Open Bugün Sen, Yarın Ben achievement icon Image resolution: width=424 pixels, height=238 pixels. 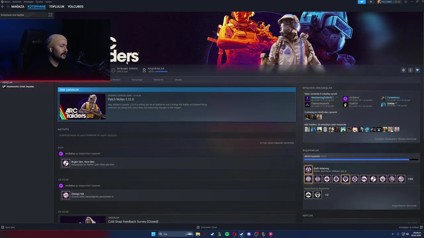click(x=66, y=163)
